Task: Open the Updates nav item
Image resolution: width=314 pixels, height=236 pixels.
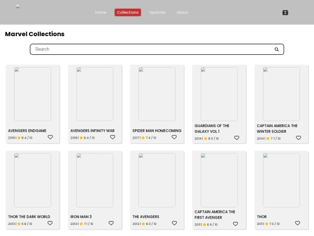Action: pos(158,12)
